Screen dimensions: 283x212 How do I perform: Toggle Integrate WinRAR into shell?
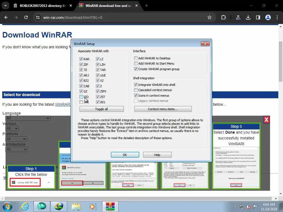pos(136,84)
